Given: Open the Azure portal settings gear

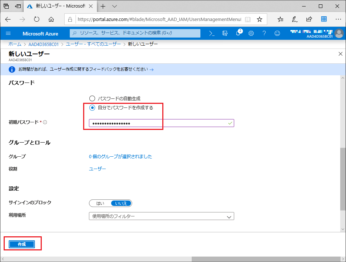Looking at the screenshot, I should tap(251, 33).
